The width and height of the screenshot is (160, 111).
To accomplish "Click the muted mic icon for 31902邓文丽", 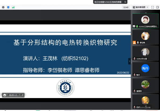I will (x=134, y=59).
